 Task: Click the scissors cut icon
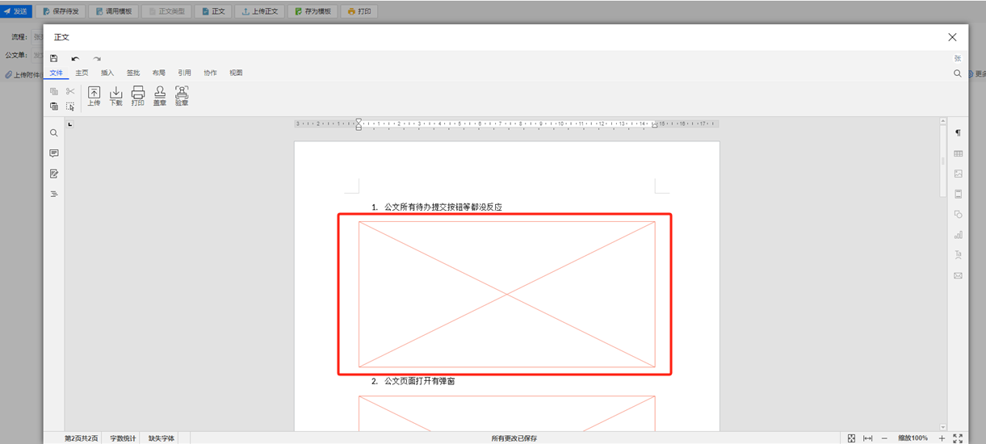(70, 91)
